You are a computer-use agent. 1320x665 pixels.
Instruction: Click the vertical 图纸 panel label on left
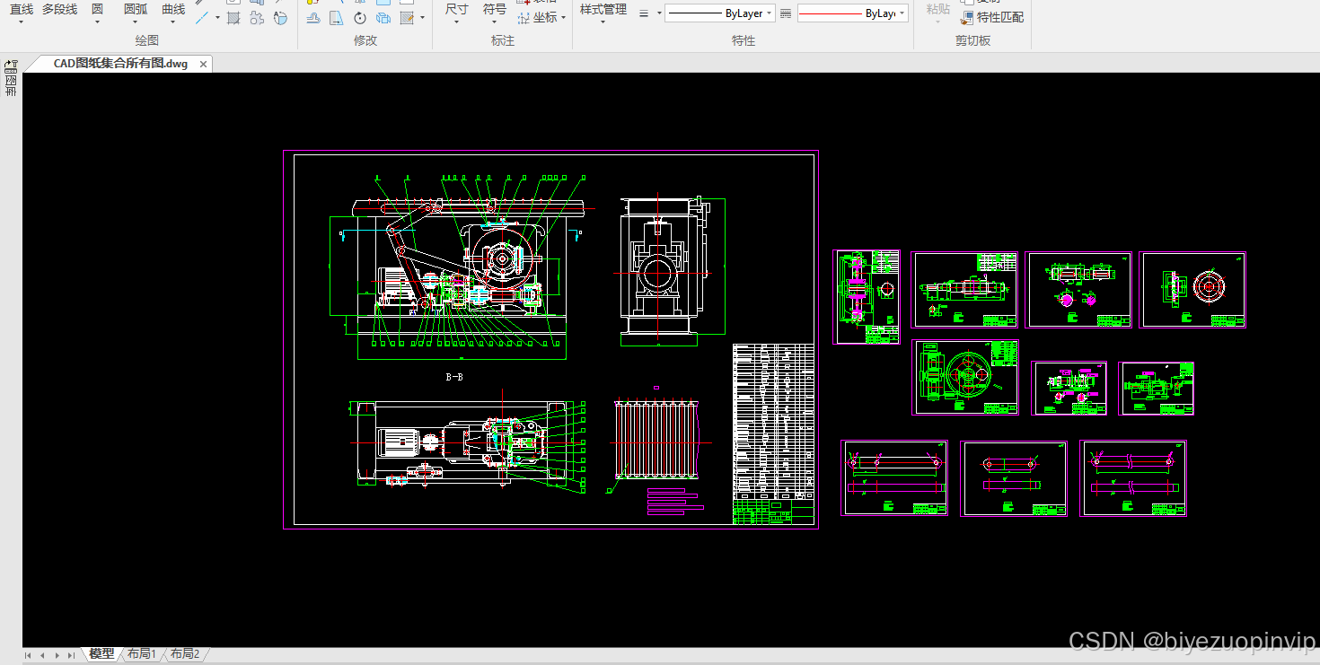point(11,87)
